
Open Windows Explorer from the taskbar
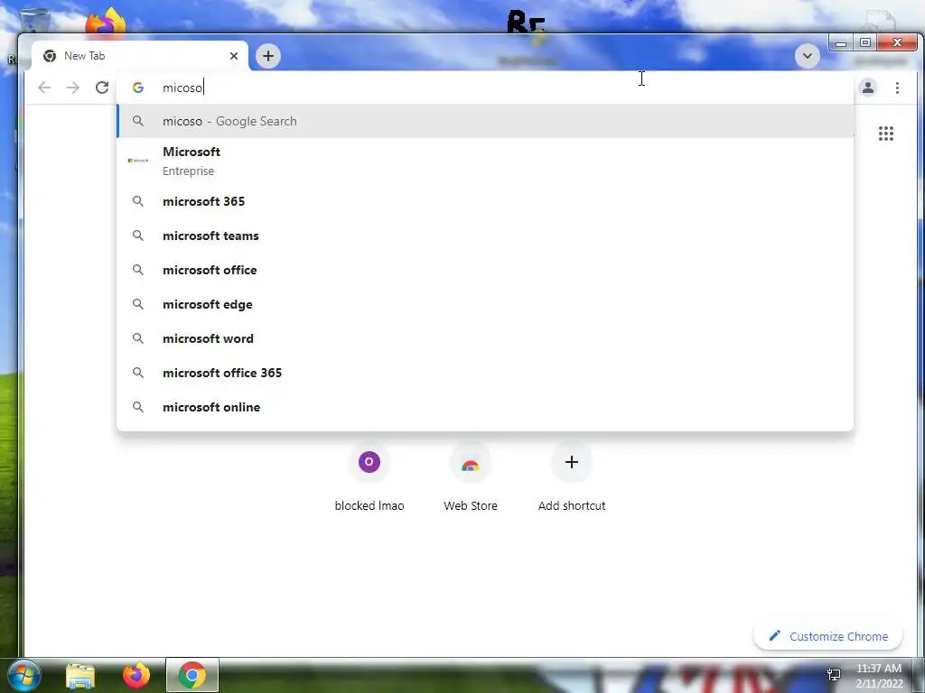click(80, 675)
